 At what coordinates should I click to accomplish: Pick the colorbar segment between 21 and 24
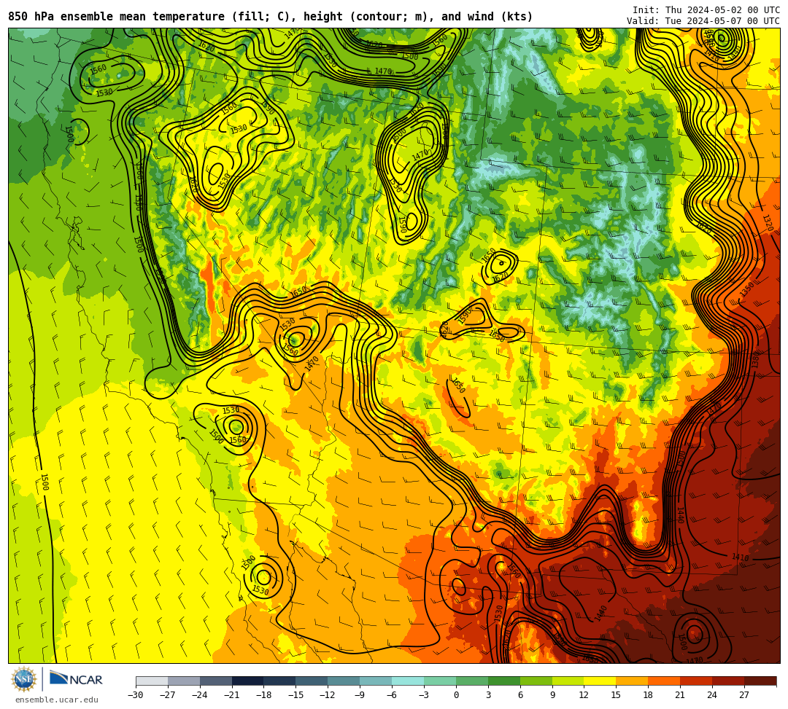tap(697, 681)
